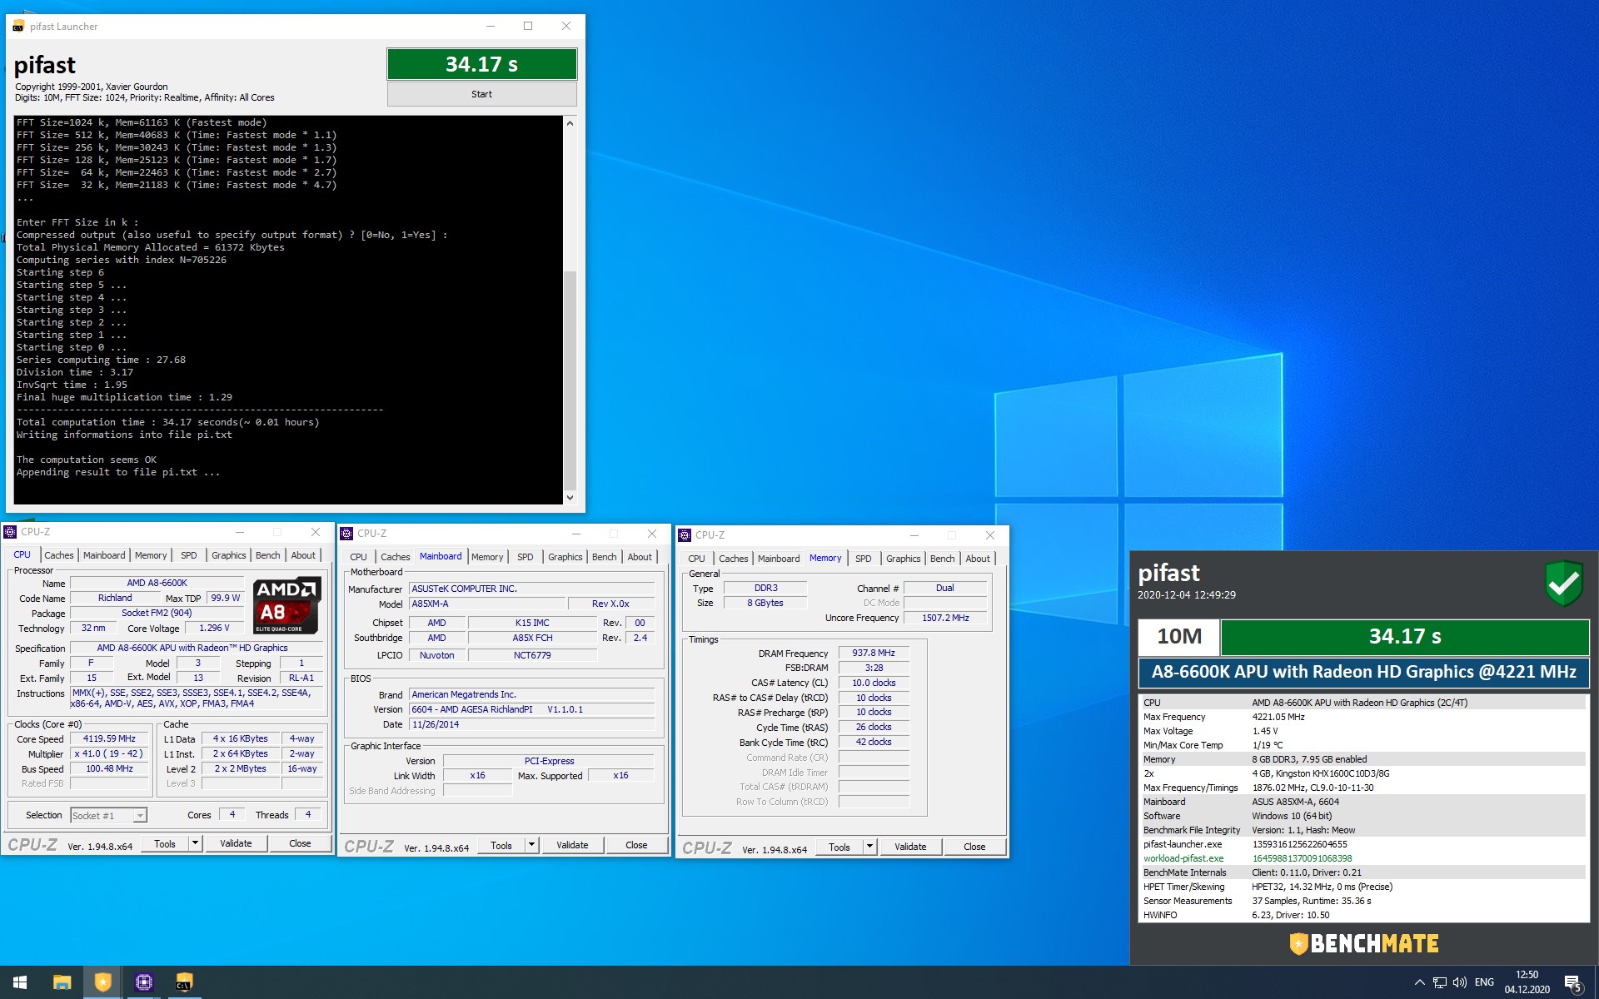Open the Socket #1 selection dropdown
Image resolution: width=1599 pixels, height=999 pixels.
pyautogui.click(x=108, y=815)
